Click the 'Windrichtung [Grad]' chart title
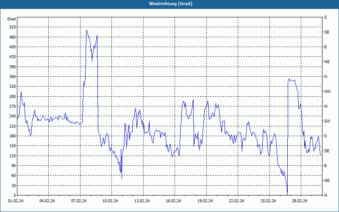 coord(171,4)
